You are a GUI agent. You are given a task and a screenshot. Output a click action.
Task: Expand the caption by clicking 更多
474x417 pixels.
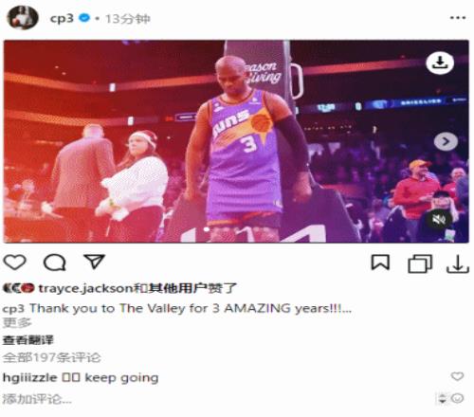pos(17,323)
